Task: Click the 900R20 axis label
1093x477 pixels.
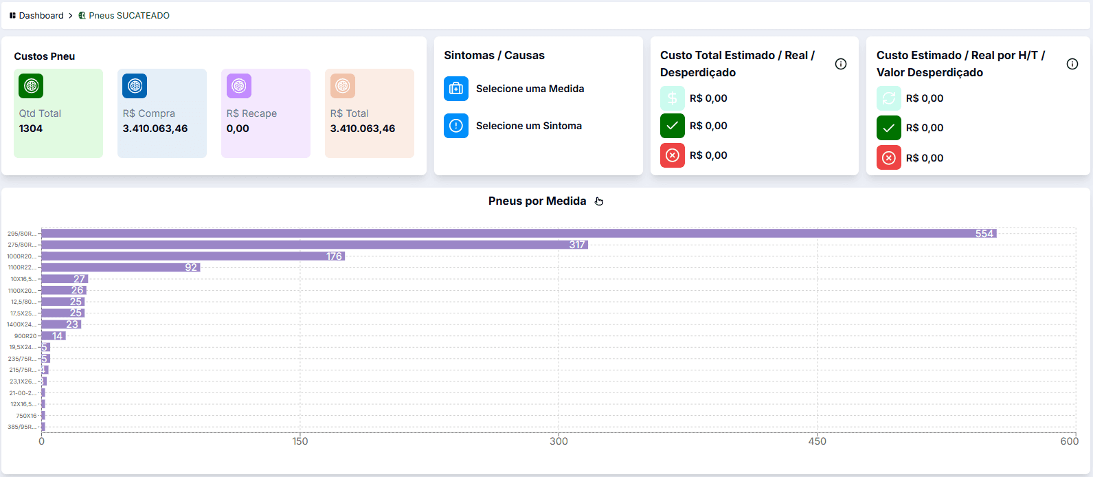Action: tap(25, 336)
